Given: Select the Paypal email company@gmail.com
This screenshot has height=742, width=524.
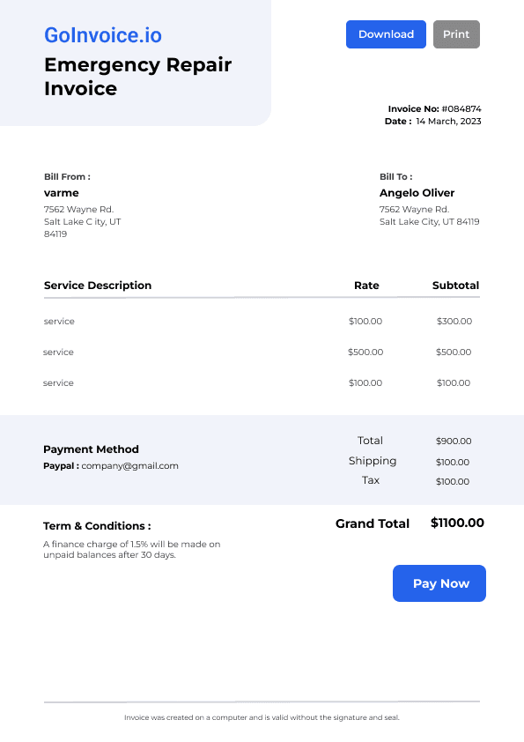Looking at the screenshot, I should click(130, 465).
